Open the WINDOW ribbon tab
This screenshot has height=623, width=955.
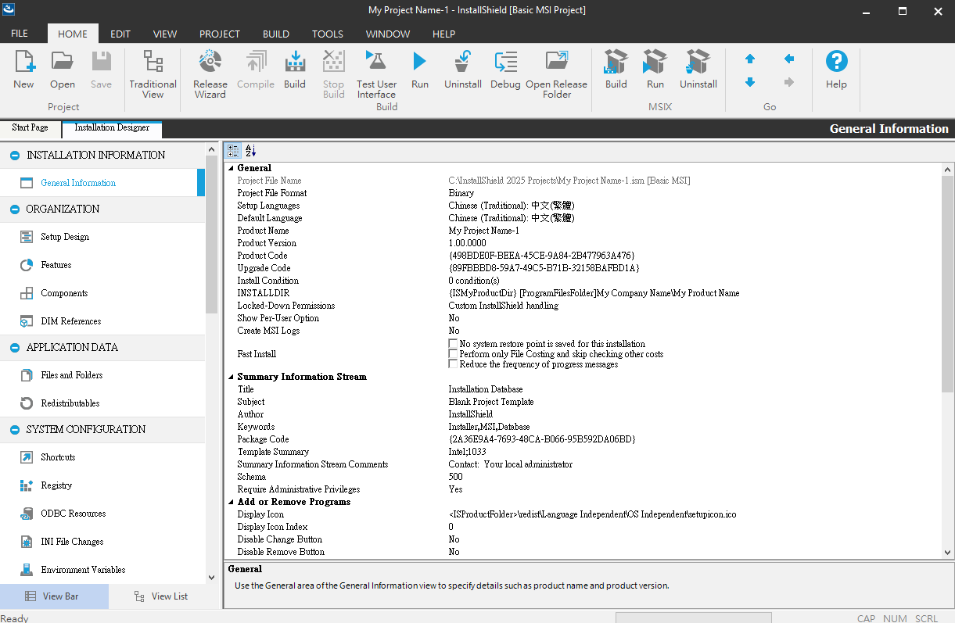coord(388,34)
